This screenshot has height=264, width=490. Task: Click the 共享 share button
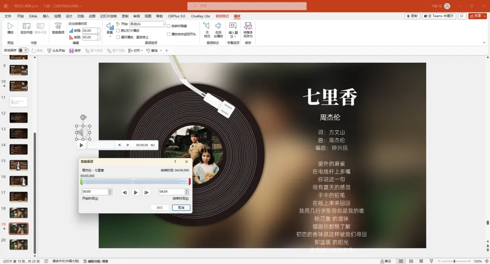pos(475,16)
